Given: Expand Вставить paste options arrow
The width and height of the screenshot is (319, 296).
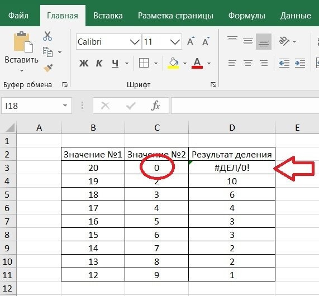Looking at the screenshot, I should [x=22, y=71].
